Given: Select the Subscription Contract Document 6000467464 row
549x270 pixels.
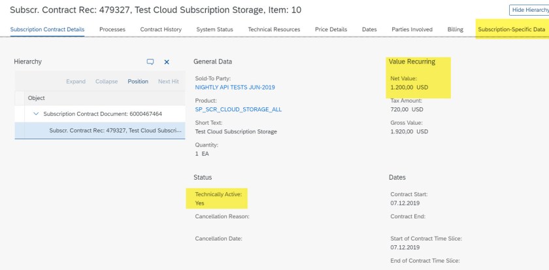Looking at the screenshot, I should point(104,114).
